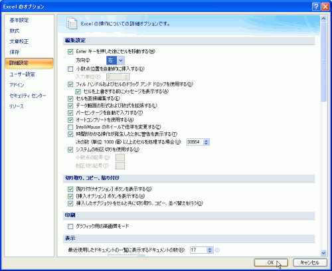The width and height of the screenshot is (332, 271).
Task: Open the 基本設定 category
Action: 19,20
